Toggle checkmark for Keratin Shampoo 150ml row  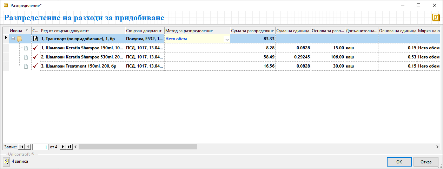point(35,48)
